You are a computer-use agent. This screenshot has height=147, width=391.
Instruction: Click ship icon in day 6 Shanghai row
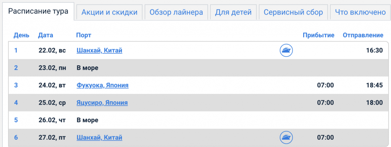pyautogui.click(x=286, y=137)
